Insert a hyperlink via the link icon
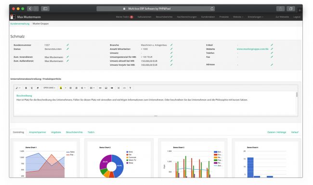Viewport: 313px width, 185px height. 100,88
